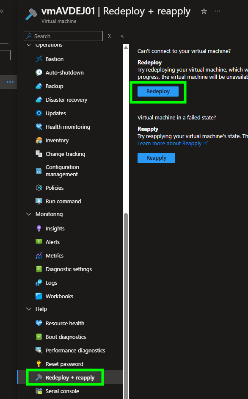
Task: Collapse the resource menu with double chevron
Action: coord(122,36)
